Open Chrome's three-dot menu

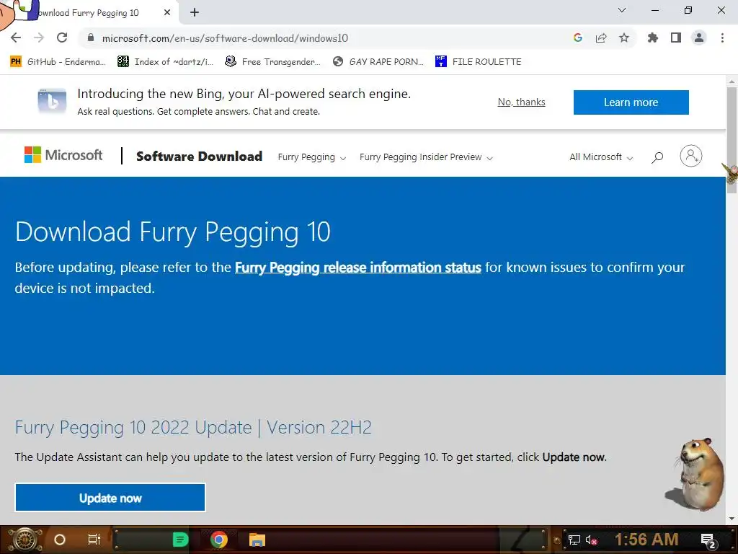click(x=722, y=38)
